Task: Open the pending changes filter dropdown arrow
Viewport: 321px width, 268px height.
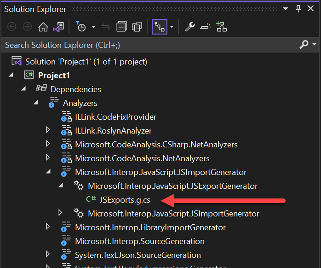Action: click(93, 27)
